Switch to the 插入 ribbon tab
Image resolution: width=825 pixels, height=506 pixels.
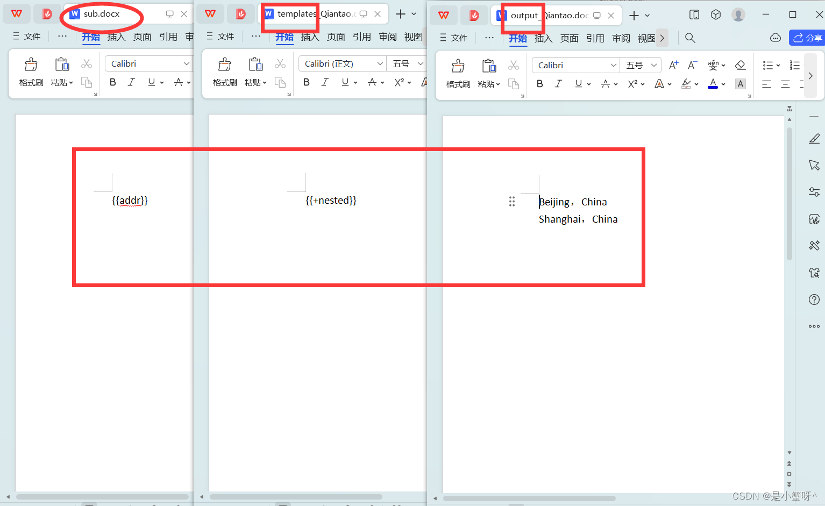pos(543,38)
